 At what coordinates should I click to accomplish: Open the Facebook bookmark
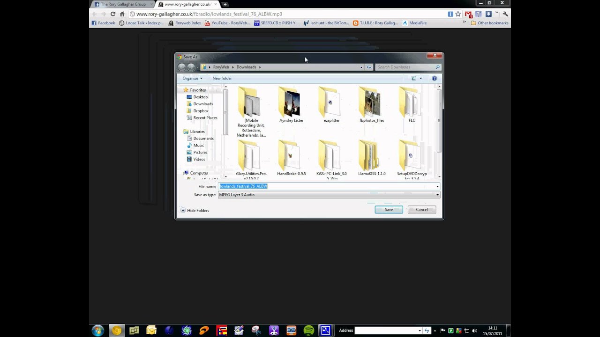tap(103, 23)
